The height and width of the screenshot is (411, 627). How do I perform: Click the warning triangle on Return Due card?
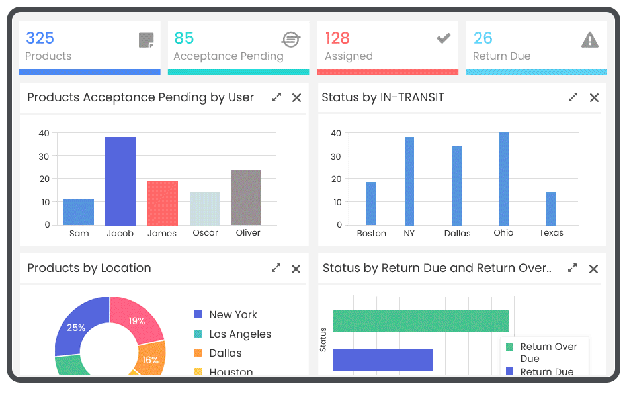click(x=589, y=40)
